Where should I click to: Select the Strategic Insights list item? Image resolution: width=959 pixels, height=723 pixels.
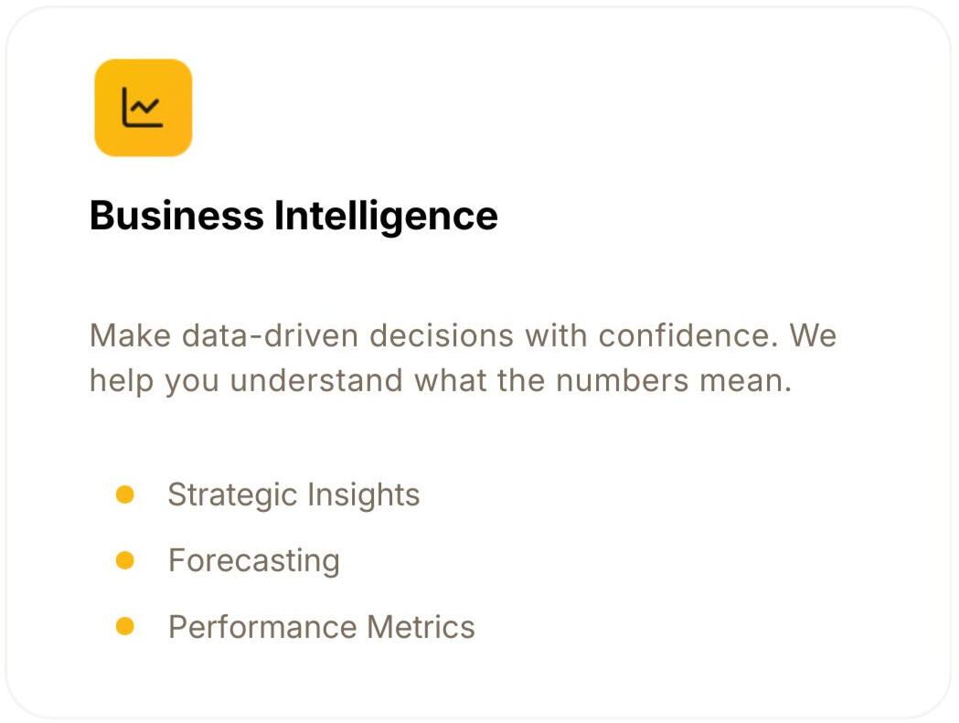tap(293, 494)
